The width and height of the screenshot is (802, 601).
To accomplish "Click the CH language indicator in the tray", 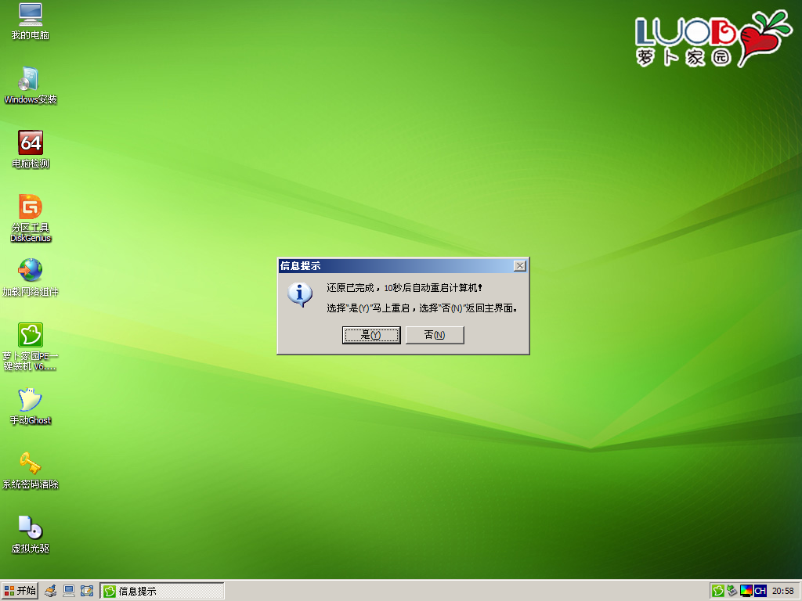I will [760, 591].
